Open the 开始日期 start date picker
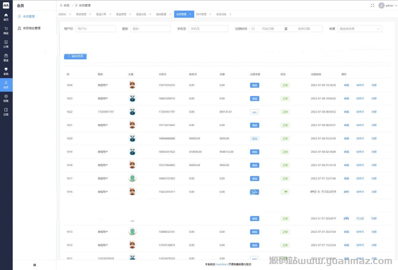 [267, 29]
